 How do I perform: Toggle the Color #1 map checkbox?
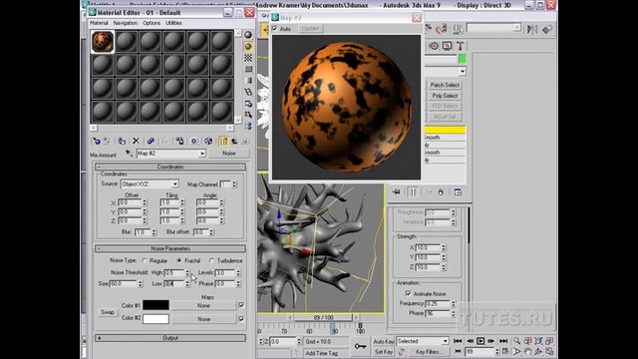point(241,305)
